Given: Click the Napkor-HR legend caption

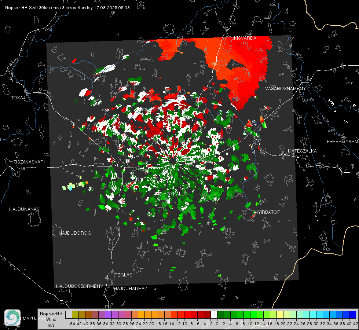Looking at the screenshot, I should pyautogui.click(x=51, y=313).
